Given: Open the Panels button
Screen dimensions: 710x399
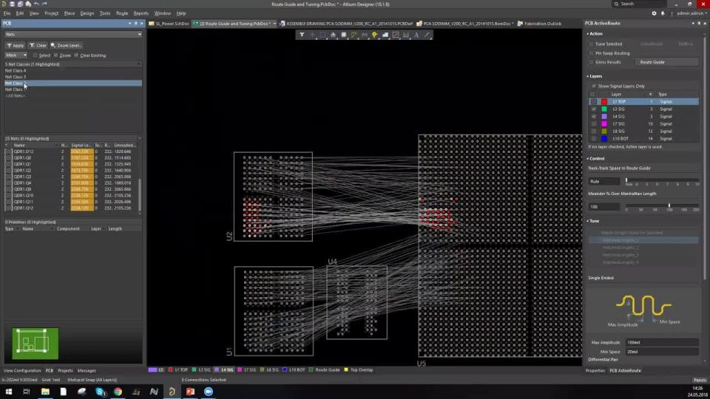Looking at the screenshot, I should pos(700,380).
